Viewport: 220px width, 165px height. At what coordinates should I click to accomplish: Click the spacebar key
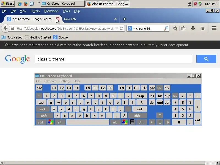click(x=87, y=122)
